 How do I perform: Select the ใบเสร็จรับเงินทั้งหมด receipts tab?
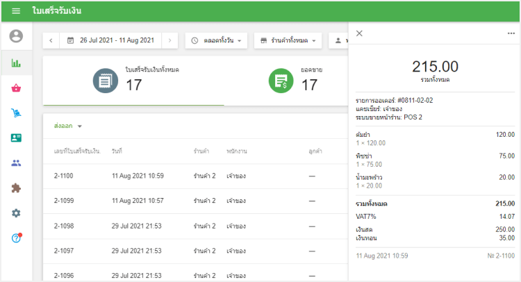[133, 80]
